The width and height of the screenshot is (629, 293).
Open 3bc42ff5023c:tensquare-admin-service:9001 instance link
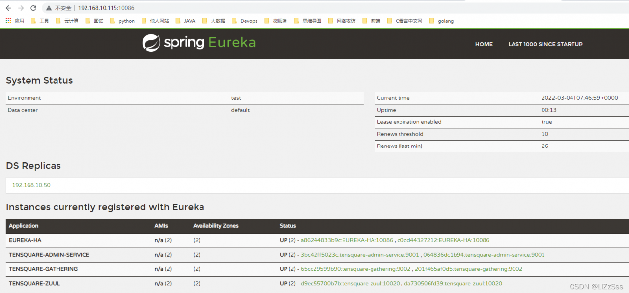pyautogui.click(x=360, y=255)
